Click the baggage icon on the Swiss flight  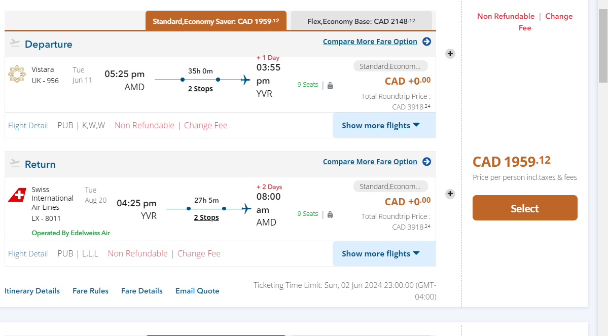330,214
